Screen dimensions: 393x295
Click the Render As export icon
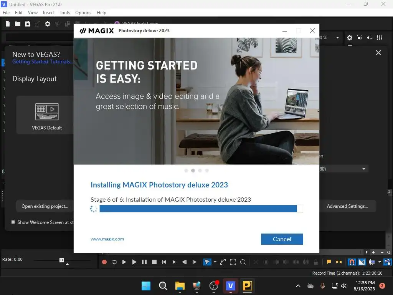38,24
